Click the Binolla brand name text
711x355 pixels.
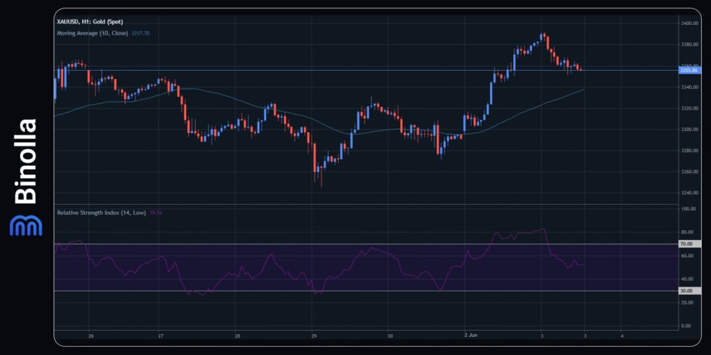point(26,162)
